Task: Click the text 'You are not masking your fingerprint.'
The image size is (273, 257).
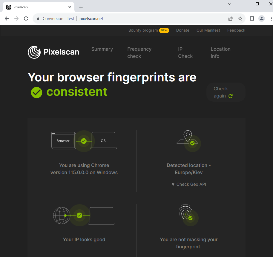Action: coord(188,243)
